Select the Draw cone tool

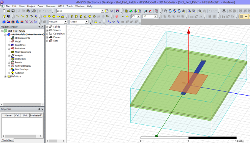click(85, 16)
